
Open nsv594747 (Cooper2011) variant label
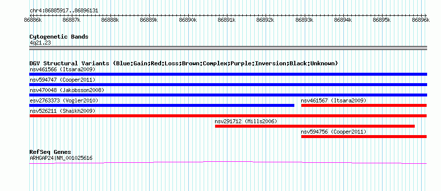62,80
